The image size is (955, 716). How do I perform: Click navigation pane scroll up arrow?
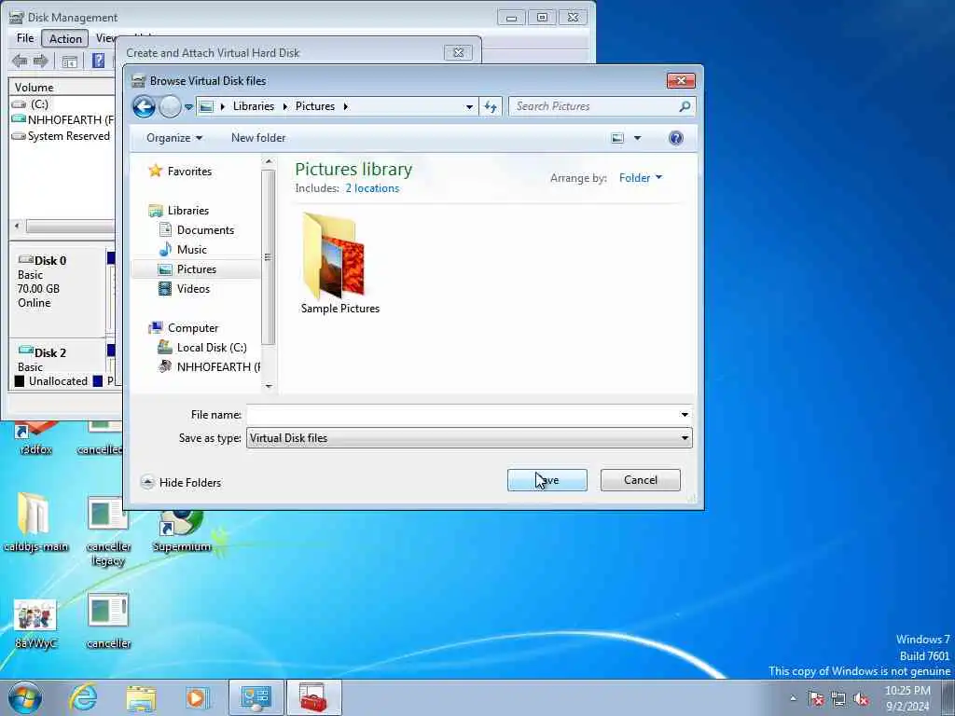[x=268, y=162]
